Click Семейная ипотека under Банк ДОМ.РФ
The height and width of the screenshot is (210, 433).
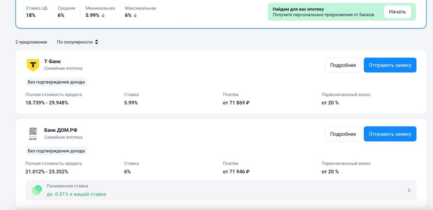pos(63,137)
